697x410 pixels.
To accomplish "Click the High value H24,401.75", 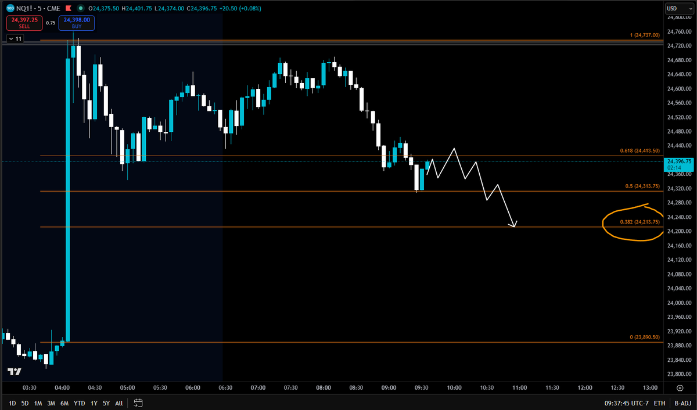I will click(x=138, y=9).
